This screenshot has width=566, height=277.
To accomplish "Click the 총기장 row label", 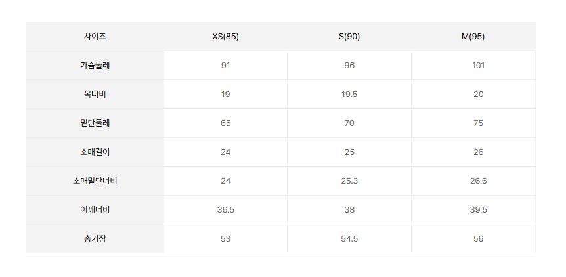I will [95, 239].
